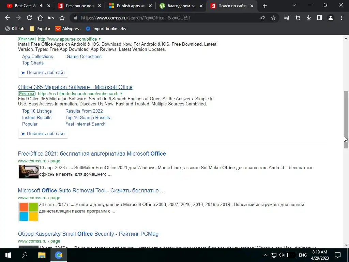
Task: Open the user profile icon
Action: (x=331, y=18)
